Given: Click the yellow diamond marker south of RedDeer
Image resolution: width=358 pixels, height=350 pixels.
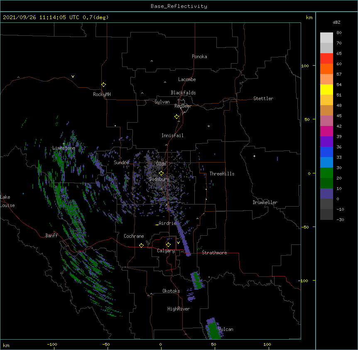Looking at the screenshot, I should click(x=177, y=117).
